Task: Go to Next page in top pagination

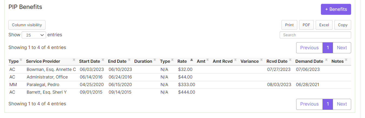Action: click(x=342, y=48)
